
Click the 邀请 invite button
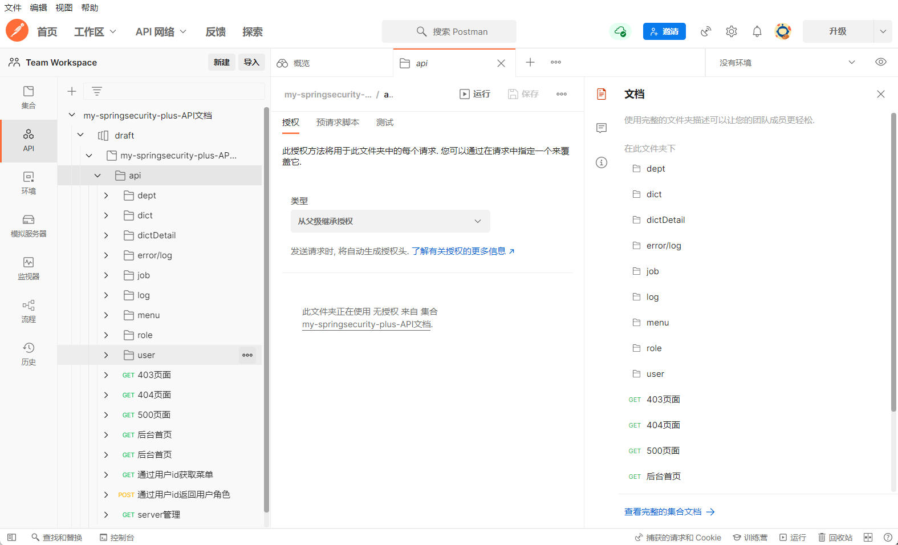(x=664, y=31)
